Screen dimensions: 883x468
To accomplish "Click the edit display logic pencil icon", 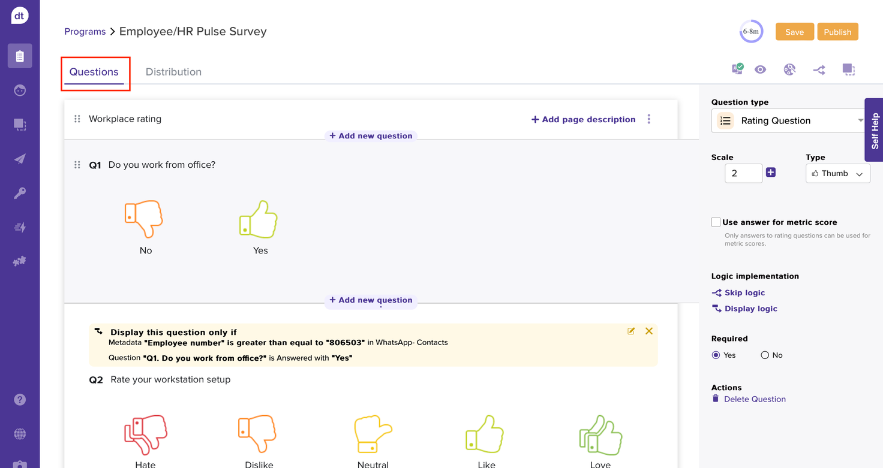I will pos(631,331).
